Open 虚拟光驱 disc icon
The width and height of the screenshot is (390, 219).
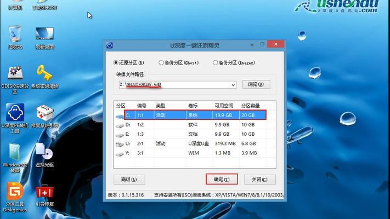tap(45, 155)
